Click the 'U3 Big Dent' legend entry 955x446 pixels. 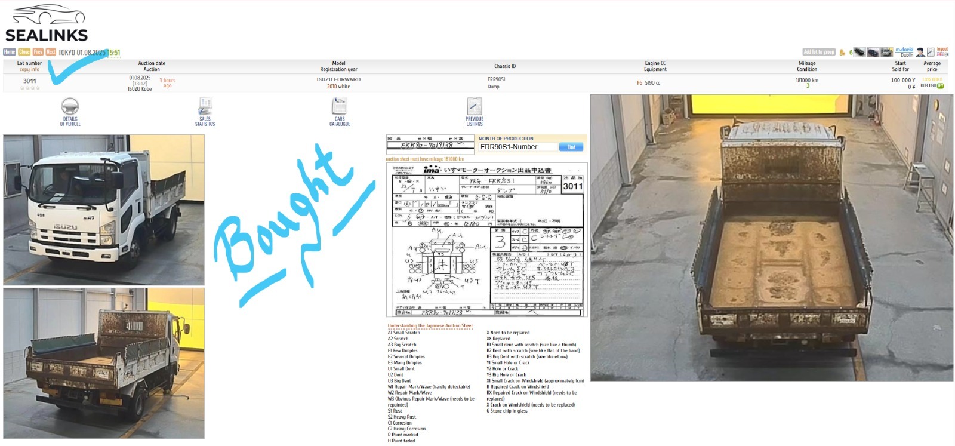click(399, 380)
